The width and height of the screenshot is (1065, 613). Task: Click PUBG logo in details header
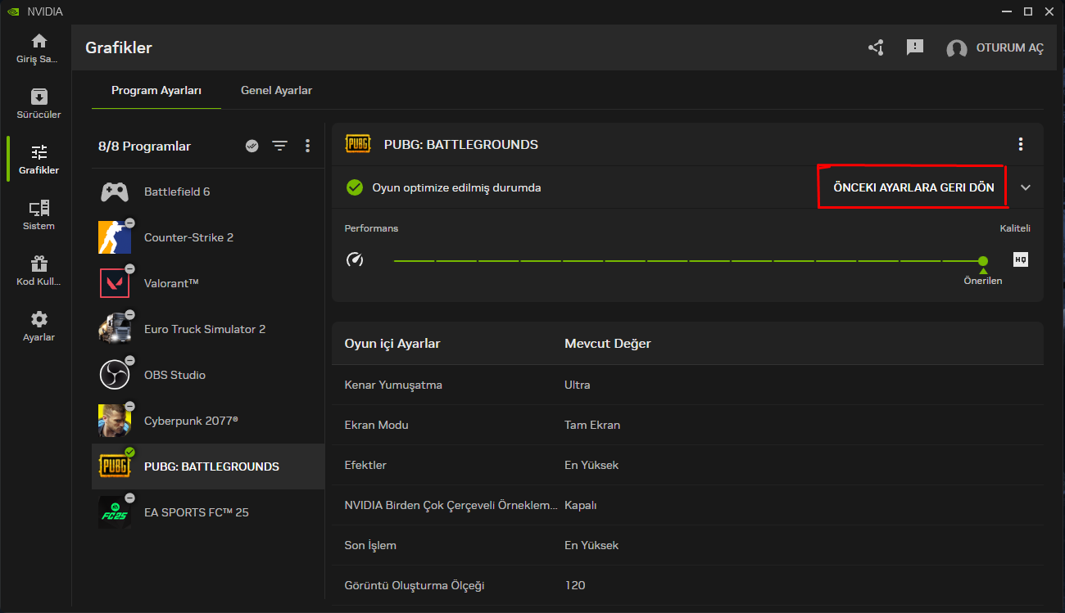point(358,144)
